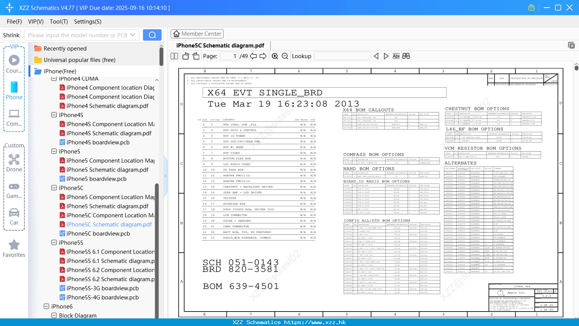
Task: Rotate the page clockwise
Action: pyautogui.click(x=196, y=56)
